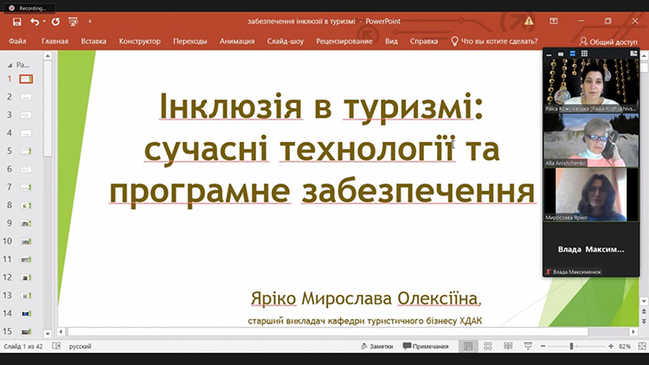Toggle Заметки notes pane
The image size is (649, 365).
tap(376, 346)
